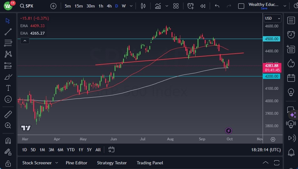Screen dimensions: 298x169
Task: Click the 4500.00 horizontal line price label
Action: (x=271, y=39)
